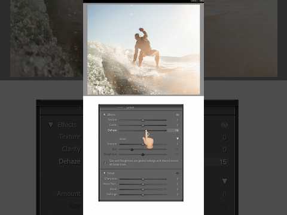Click the Moiré slider handle
287x215 pixels.
point(143,189)
